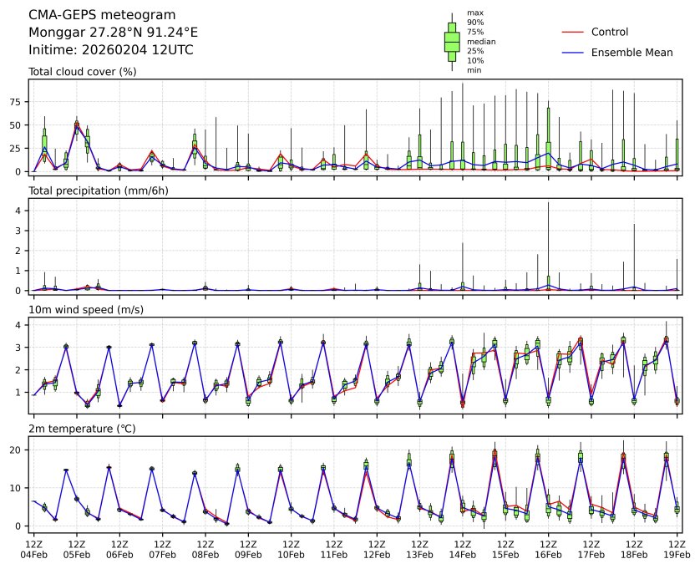Click the red Control legend line
700x569 pixels.
(x=571, y=33)
